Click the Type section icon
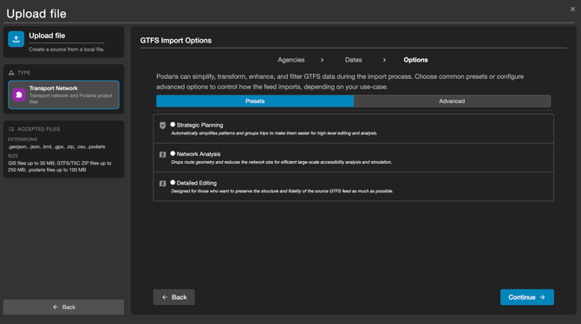The height and width of the screenshot is (324, 581). [11, 73]
